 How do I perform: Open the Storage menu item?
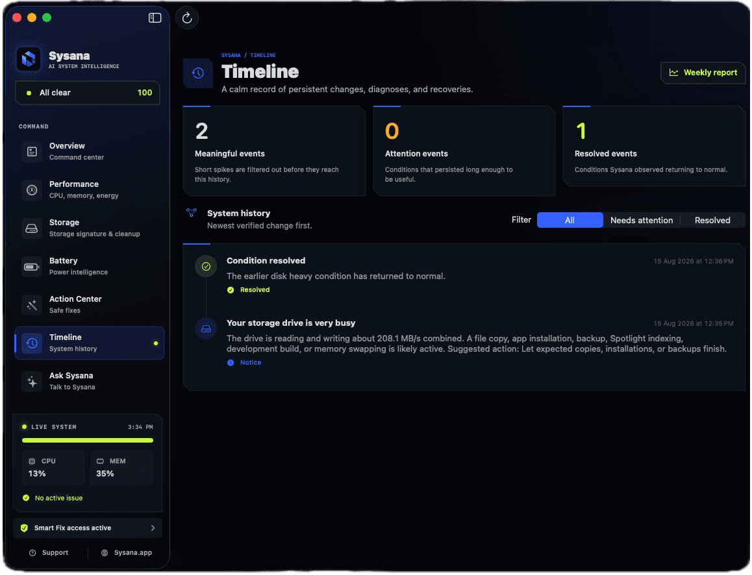pos(89,228)
